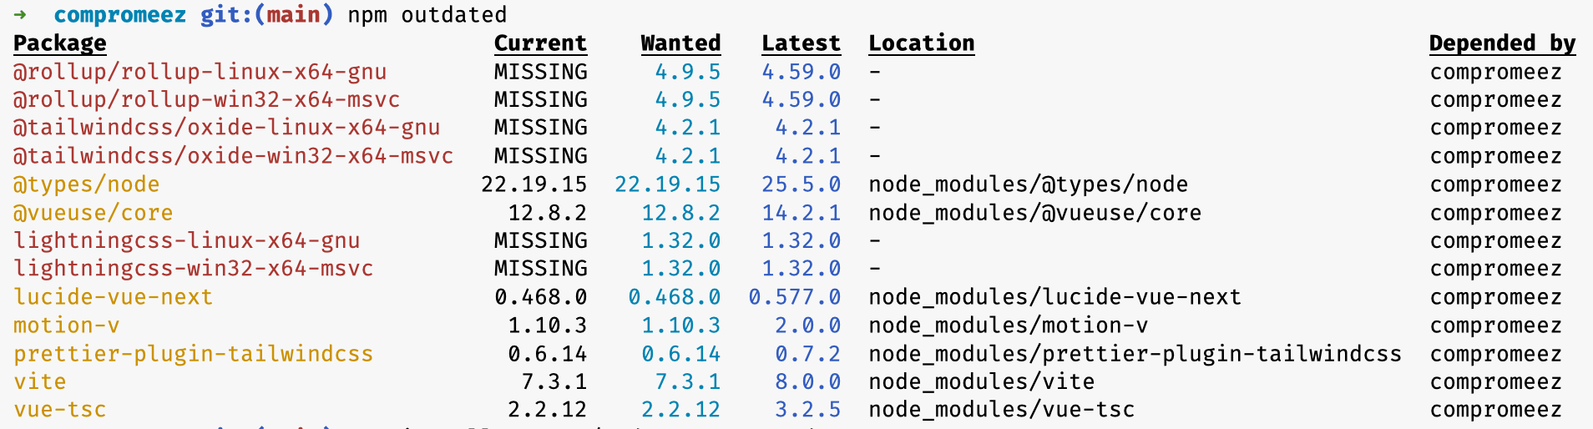The image size is (1593, 429).
Task: Click the Current column header
Action: (x=540, y=43)
